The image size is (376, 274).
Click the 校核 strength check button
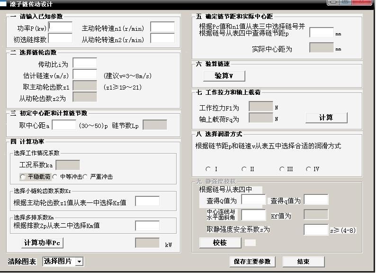[220, 243]
